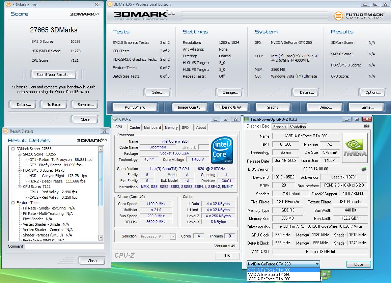Click Close in the 3DMark Score window
Viewport: 391px width, 283px height.
coord(85,119)
